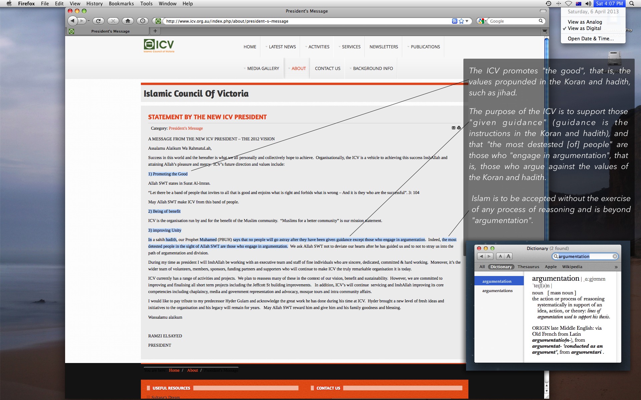The image size is (641, 400).
Task: Go to the HOME page link
Action: click(x=250, y=47)
